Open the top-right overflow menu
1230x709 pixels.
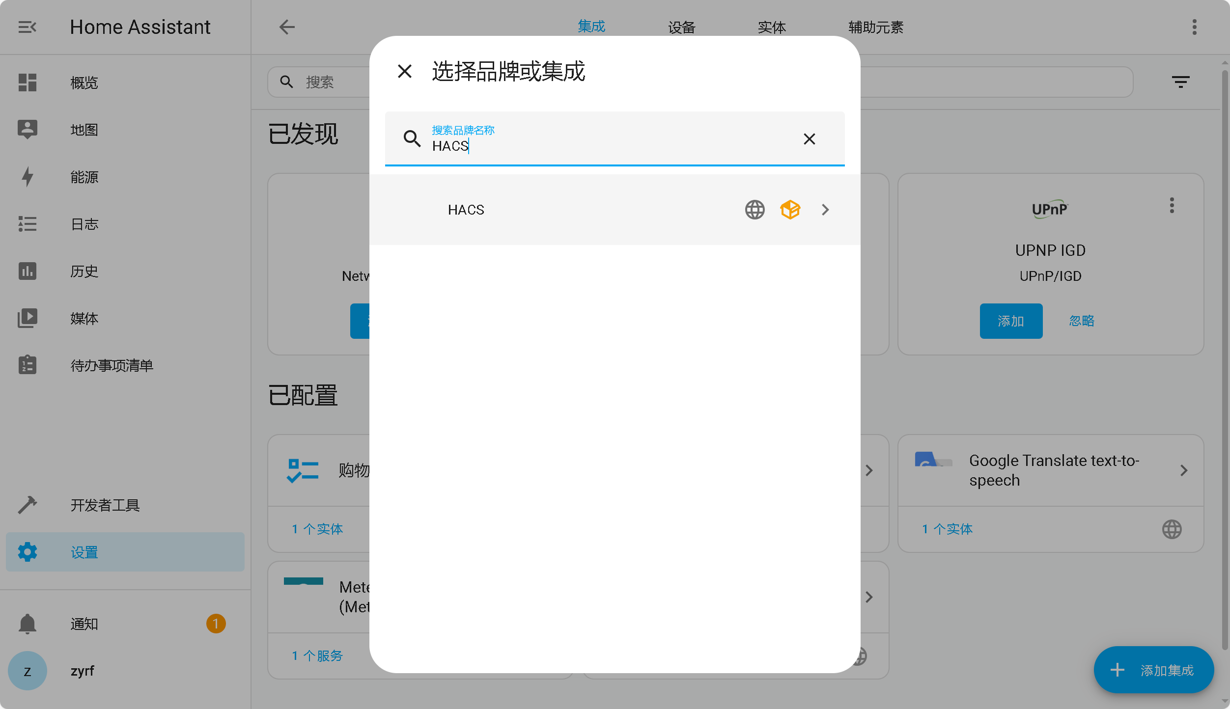pyautogui.click(x=1194, y=27)
